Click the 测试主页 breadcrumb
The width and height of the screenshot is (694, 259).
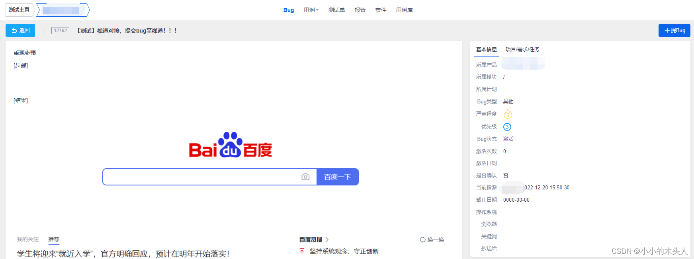(x=19, y=10)
